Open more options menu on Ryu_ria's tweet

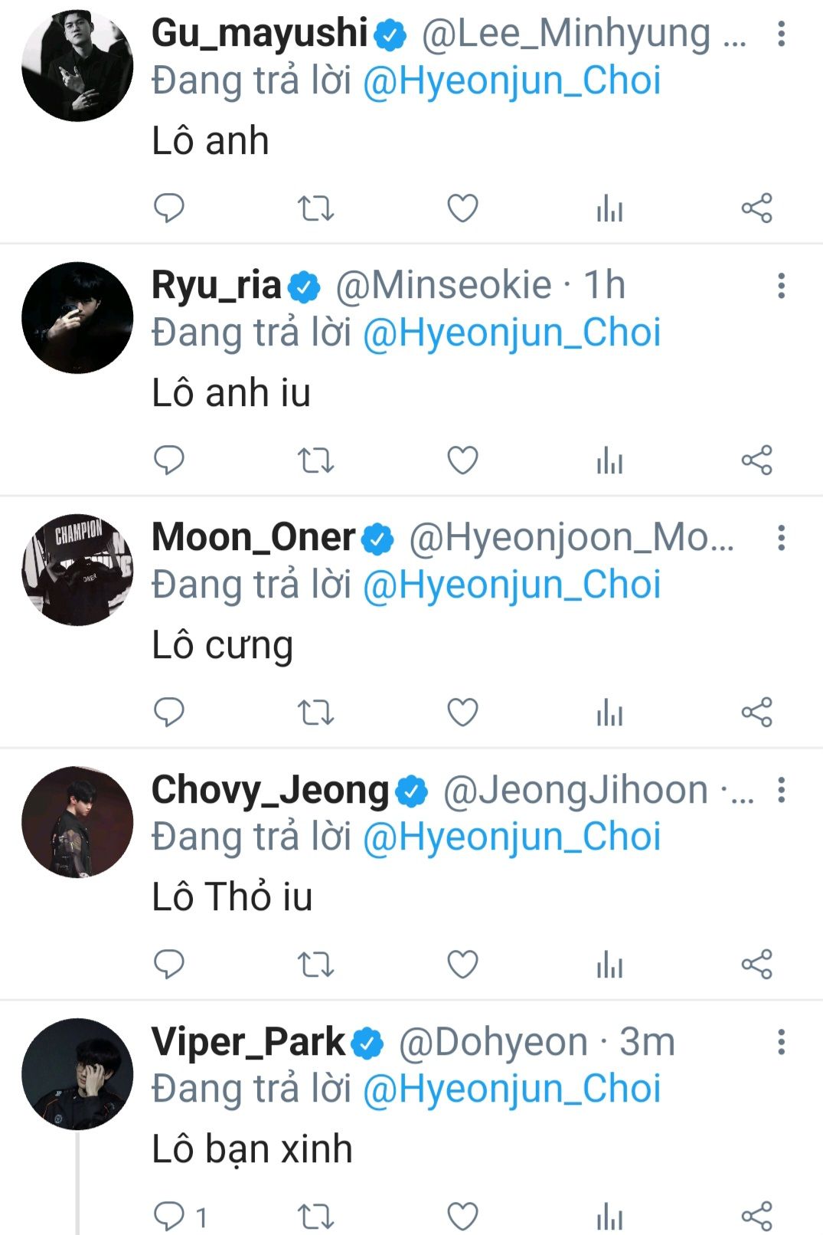click(781, 286)
